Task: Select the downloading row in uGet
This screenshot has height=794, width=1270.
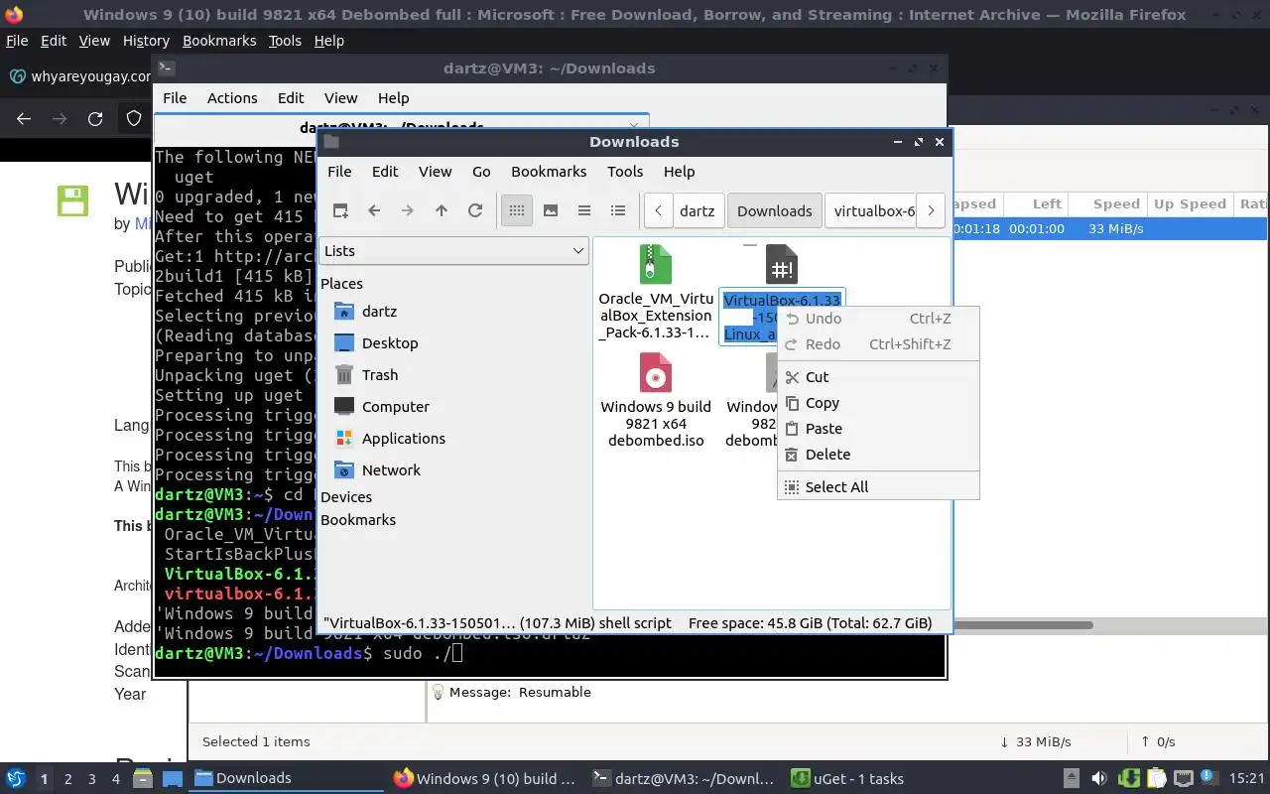Action: point(1109,228)
